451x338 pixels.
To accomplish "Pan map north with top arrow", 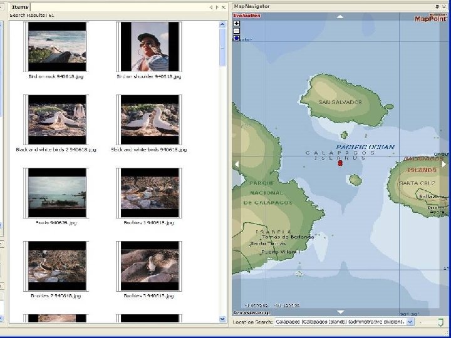I will tap(340, 17).
